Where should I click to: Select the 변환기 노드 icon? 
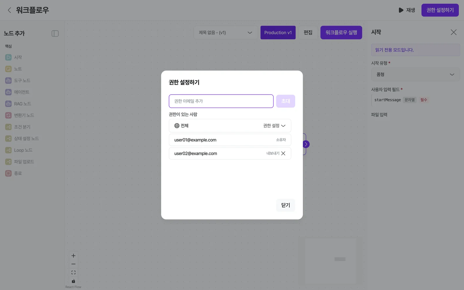pyautogui.click(x=8, y=115)
